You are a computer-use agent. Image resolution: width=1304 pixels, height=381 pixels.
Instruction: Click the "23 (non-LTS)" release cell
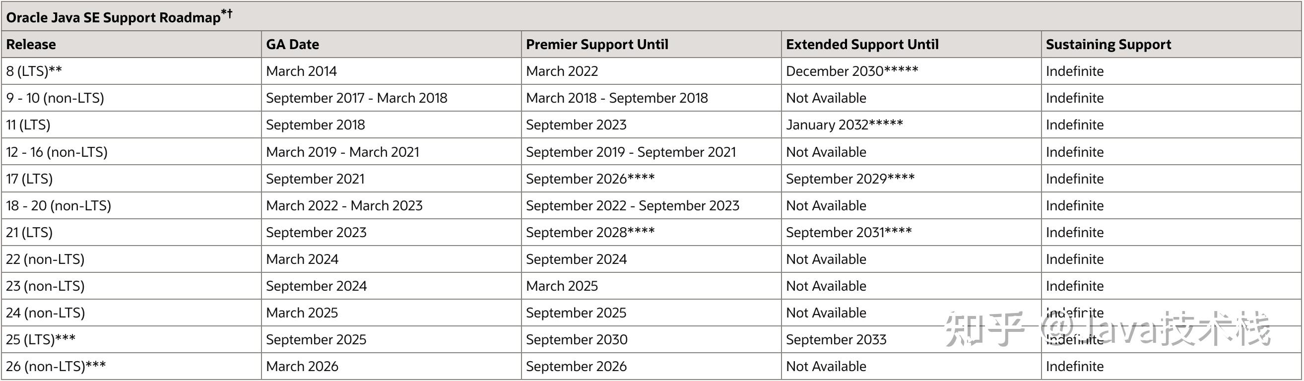pos(45,286)
